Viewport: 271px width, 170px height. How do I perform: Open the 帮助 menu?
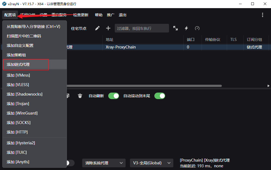point(99,15)
